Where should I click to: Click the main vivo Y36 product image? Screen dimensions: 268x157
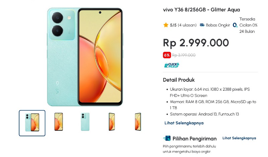click(x=85, y=57)
